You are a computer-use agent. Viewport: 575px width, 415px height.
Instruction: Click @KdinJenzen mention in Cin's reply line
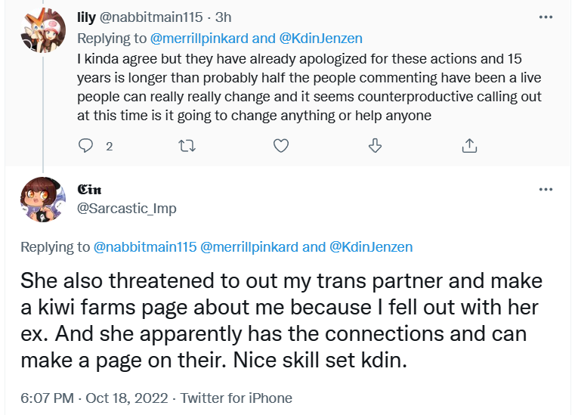[x=371, y=247]
